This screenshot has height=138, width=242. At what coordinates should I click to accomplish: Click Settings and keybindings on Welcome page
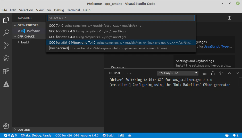[x=195, y=61]
